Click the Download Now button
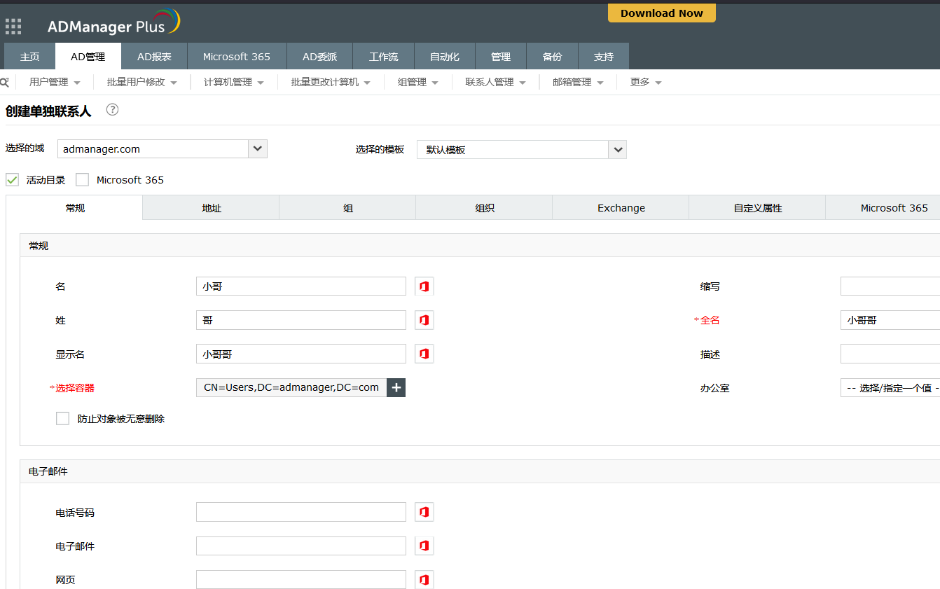Viewport: 940px width, 589px height. point(661,13)
